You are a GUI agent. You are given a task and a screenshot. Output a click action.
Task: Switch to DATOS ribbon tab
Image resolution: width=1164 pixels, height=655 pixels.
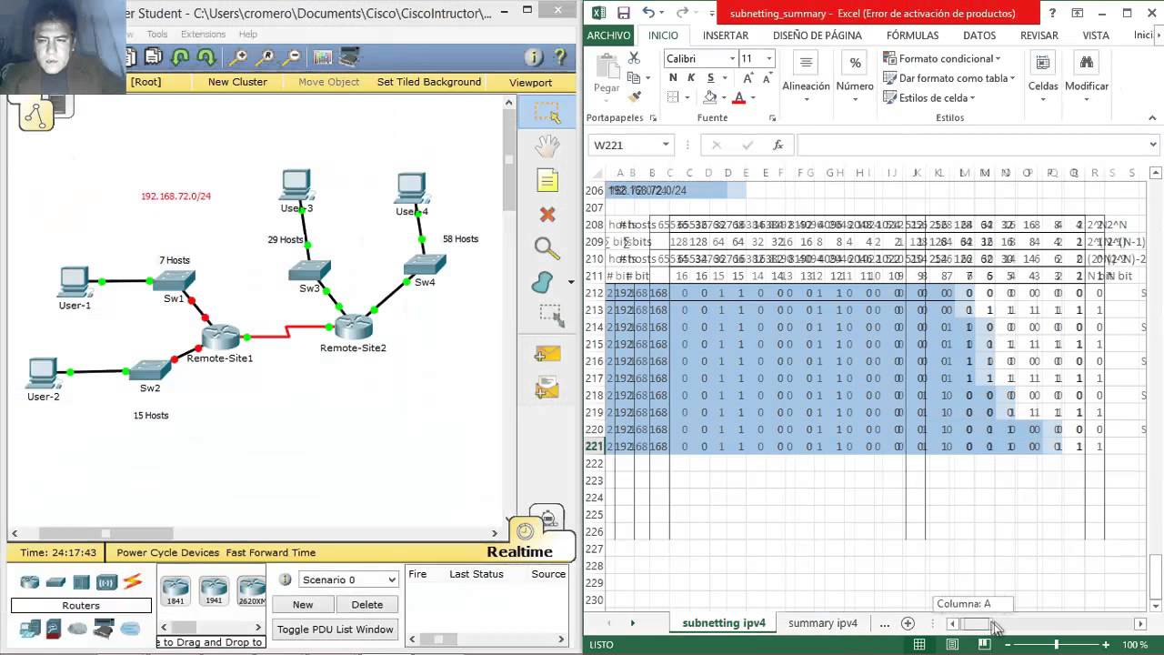click(979, 35)
